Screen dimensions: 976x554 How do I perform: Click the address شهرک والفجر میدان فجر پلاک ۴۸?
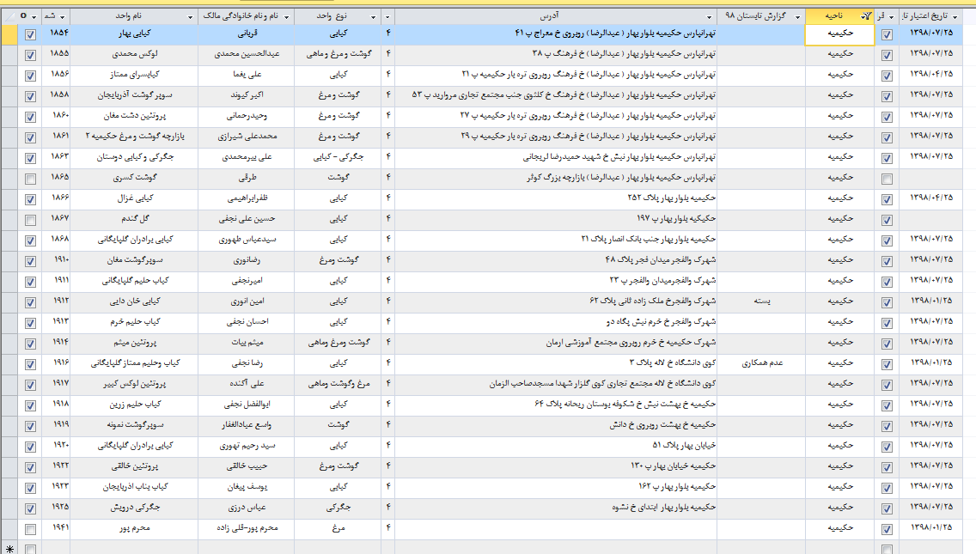point(556,260)
